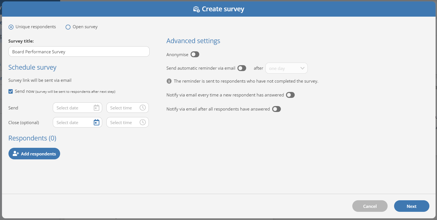Click the Survey title text field
This screenshot has width=437, height=220.
[x=79, y=52]
